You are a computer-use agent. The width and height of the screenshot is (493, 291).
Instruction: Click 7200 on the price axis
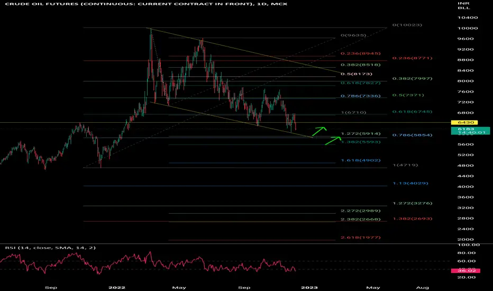(x=465, y=102)
